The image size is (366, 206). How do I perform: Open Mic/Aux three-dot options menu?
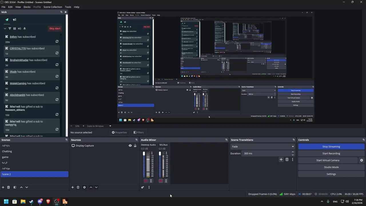pos(166,181)
